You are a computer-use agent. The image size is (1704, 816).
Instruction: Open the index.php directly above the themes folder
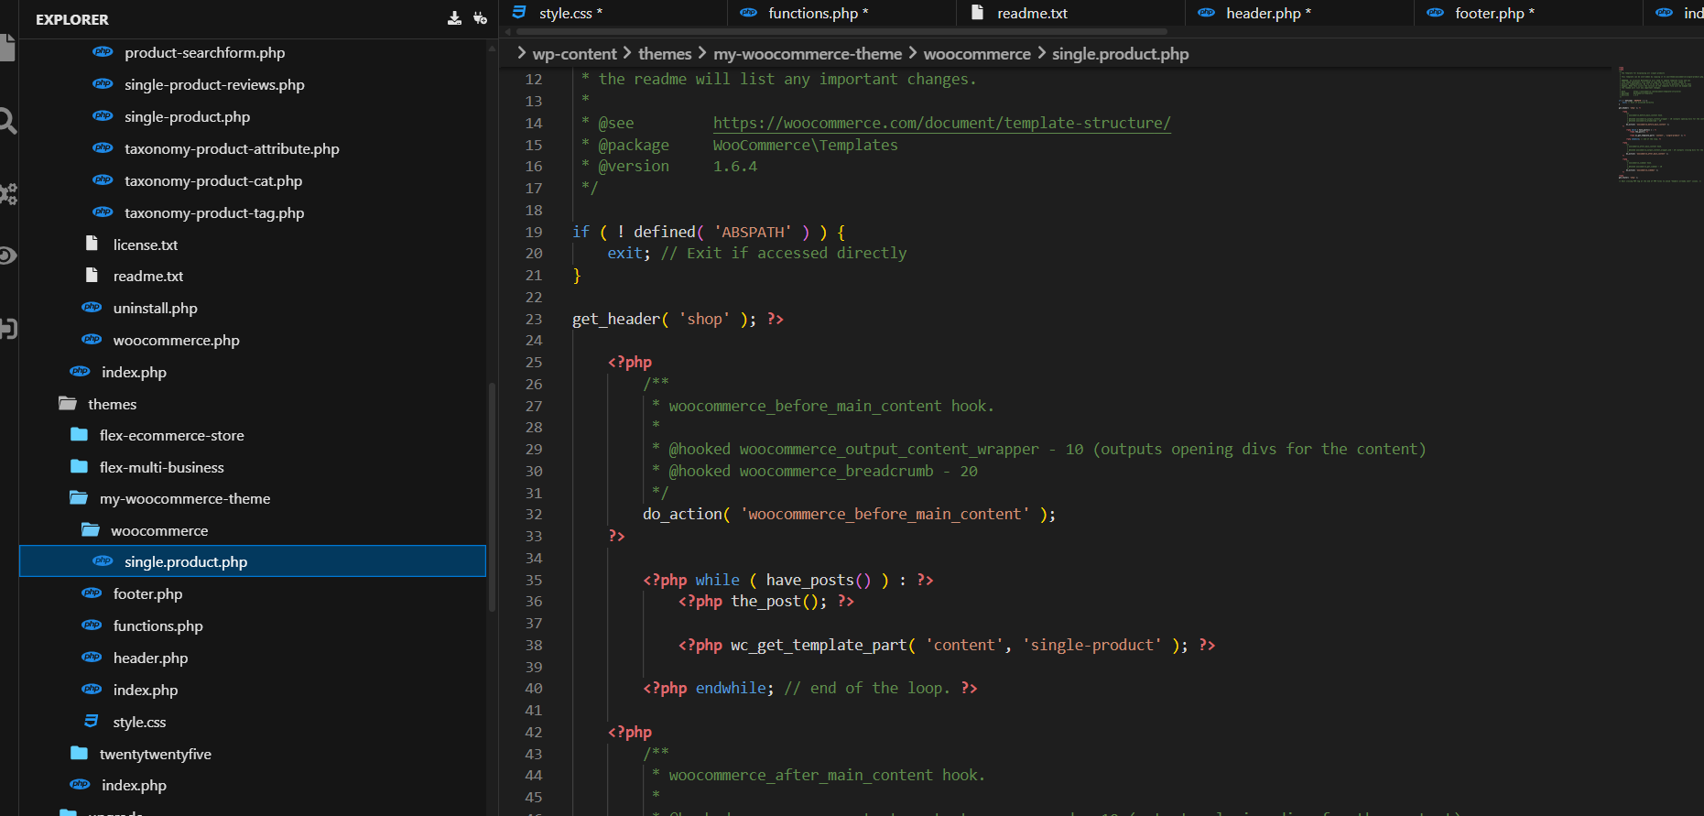(134, 372)
